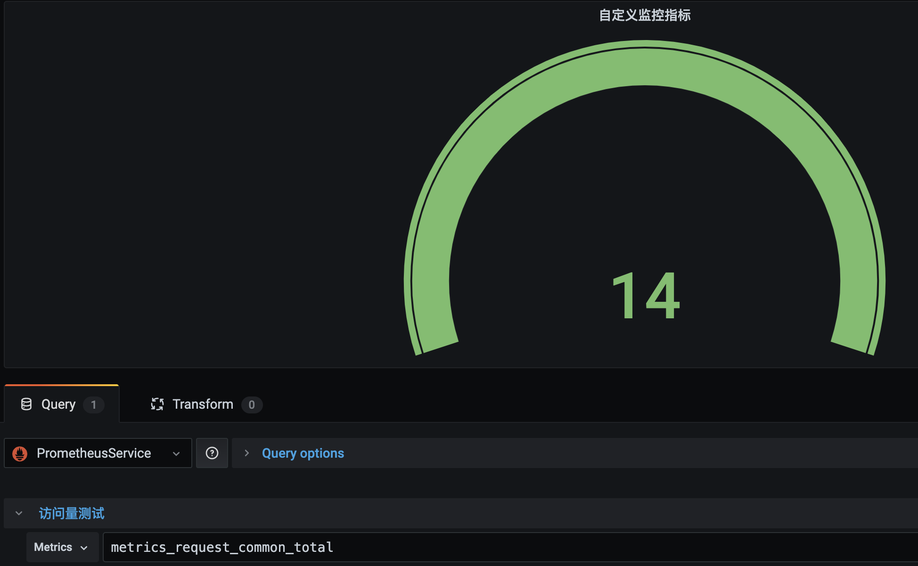Viewport: 918px width, 566px height.
Task: Click the Query count badge 1
Action: pos(94,404)
